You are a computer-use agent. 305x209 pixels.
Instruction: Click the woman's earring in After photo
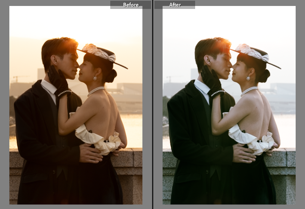(x=248, y=78)
